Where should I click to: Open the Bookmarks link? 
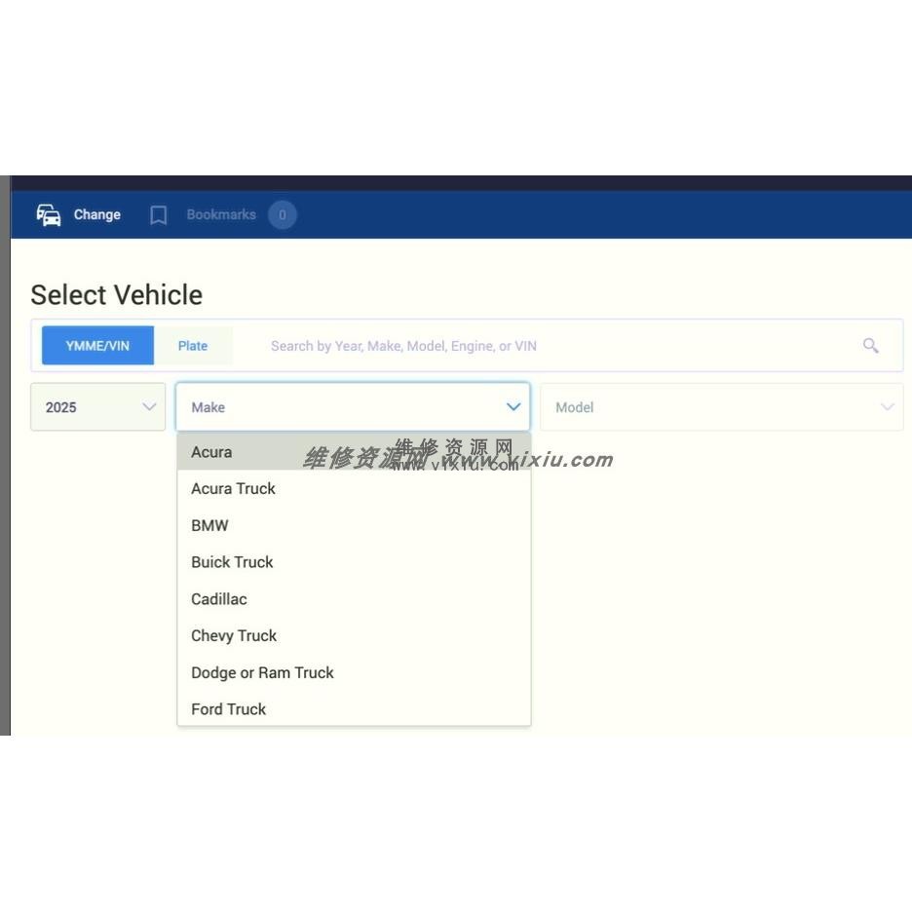point(221,214)
